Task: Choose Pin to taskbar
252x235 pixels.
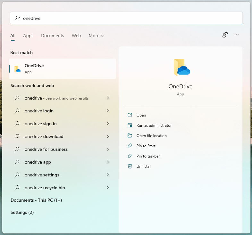Action: [148, 156]
